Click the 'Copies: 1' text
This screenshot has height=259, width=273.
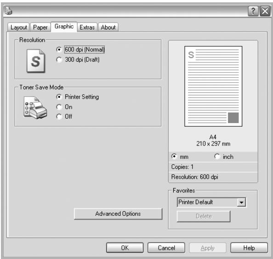182,167
